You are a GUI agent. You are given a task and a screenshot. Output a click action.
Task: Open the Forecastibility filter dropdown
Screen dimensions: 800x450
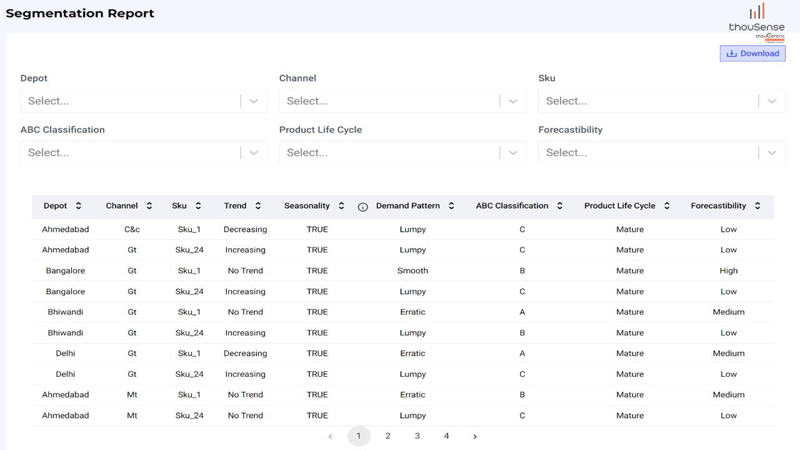[772, 152]
